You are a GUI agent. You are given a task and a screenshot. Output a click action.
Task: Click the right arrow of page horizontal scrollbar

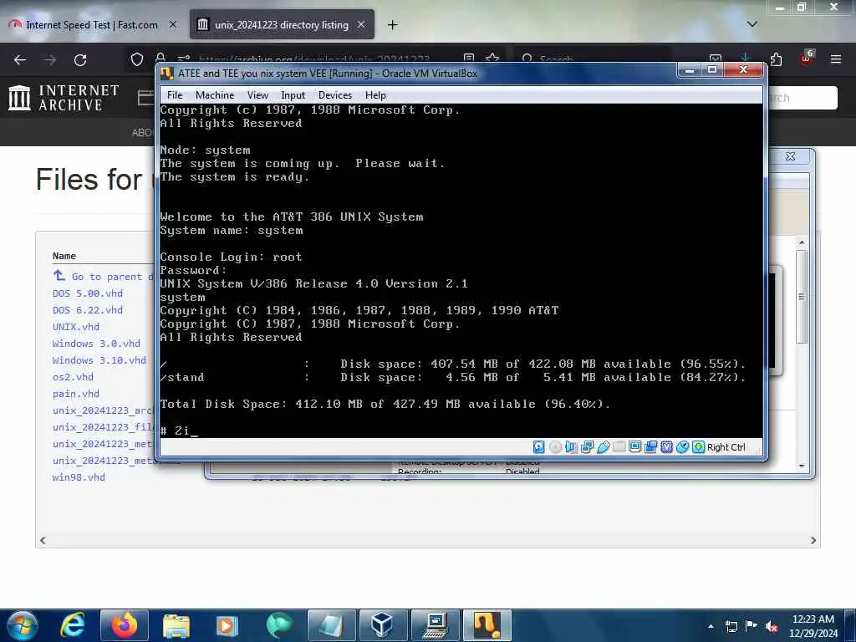coord(813,541)
